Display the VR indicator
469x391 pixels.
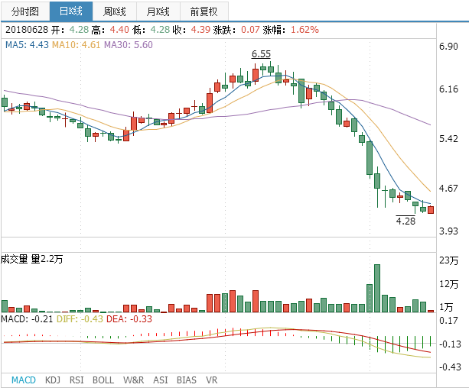point(211,380)
